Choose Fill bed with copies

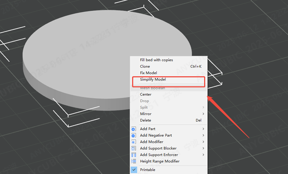169,60
